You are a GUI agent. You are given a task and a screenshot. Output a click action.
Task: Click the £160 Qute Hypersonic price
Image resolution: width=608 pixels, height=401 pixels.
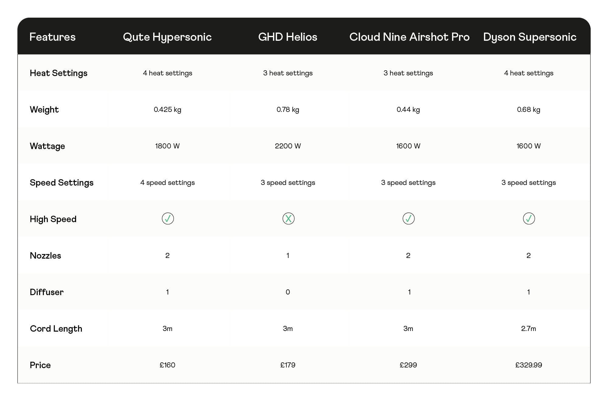click(168, 365)
